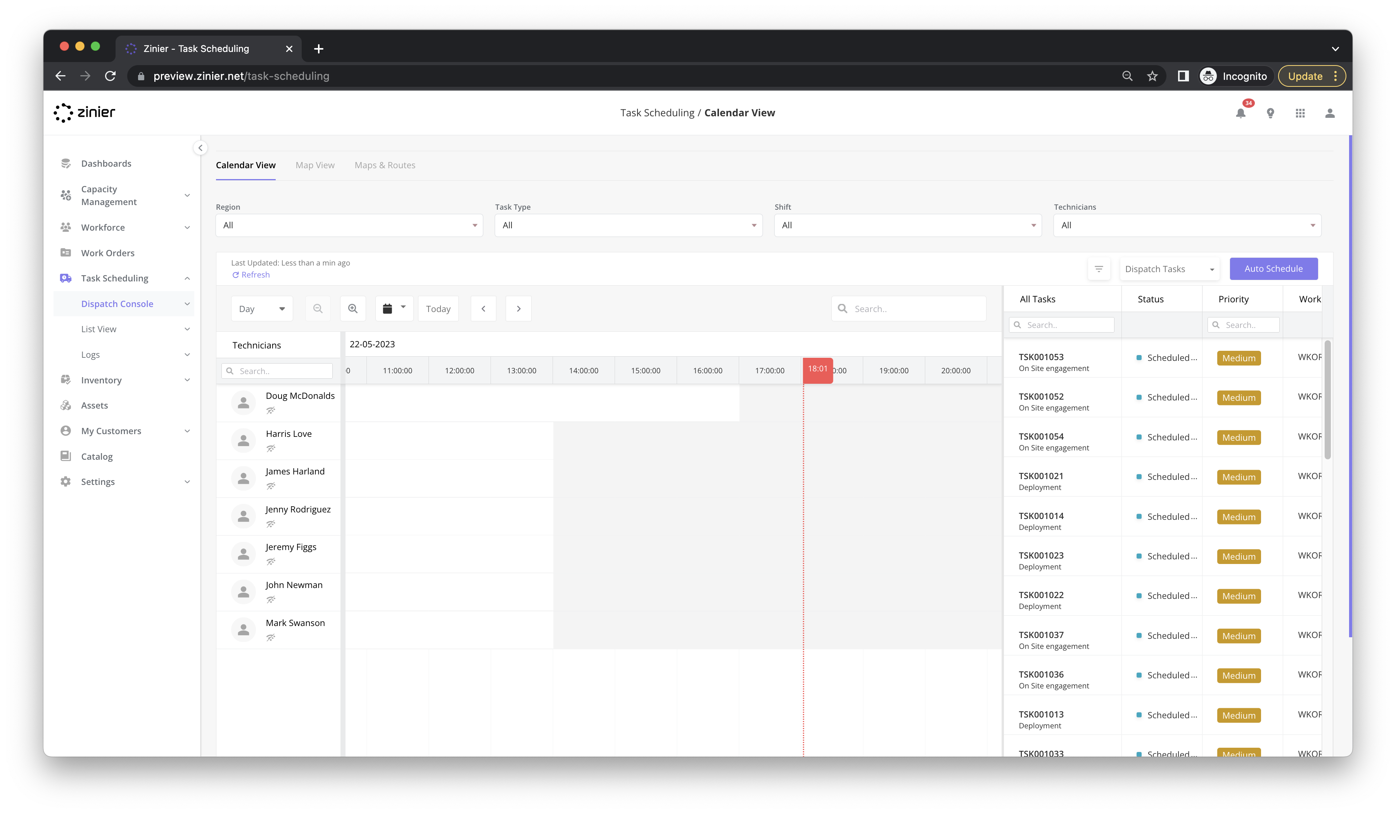Bookmark page with the star icon
Screen dimensions: 1396x814
click(x=1152, y=76)
